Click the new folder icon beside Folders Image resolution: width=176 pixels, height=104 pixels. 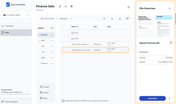click(52, 28)
